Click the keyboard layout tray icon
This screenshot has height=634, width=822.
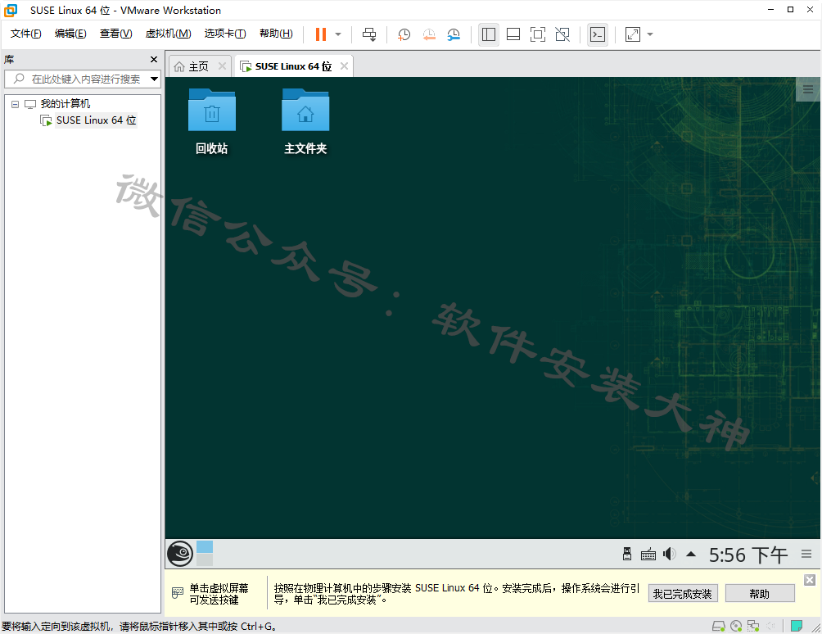coord(648,555)
